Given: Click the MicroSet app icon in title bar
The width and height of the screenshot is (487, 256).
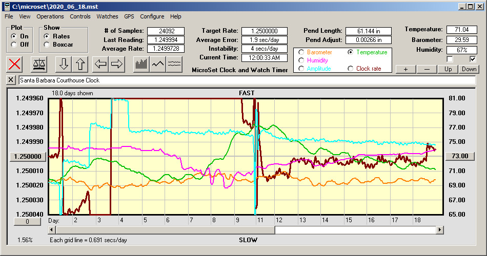Looking at the screenshot, I should click(x=7, y=7).
